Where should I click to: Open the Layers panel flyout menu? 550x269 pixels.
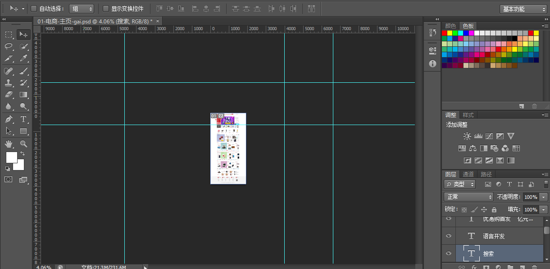(545, 174)
